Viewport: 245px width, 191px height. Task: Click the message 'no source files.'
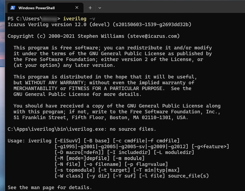click(133, 129)
